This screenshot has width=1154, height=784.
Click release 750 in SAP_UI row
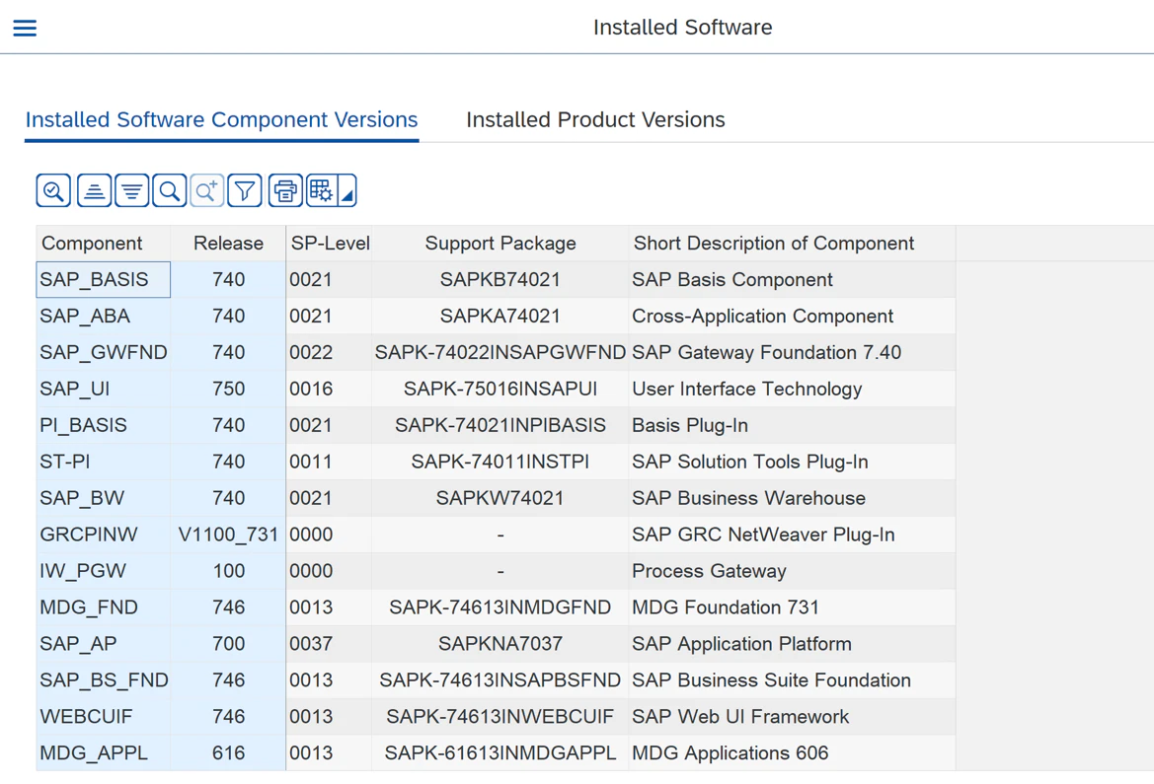pos(228,390)
